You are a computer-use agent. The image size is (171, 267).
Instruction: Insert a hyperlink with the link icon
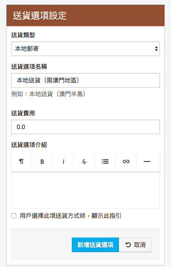tap(126, 161)
